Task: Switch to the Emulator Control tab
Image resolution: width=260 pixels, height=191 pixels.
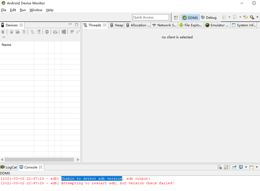Action: [x=217, y=25]
